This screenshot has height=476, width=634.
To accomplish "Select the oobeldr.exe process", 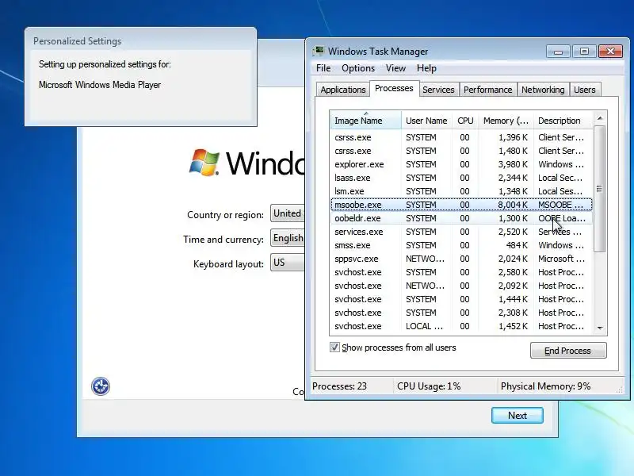I will [x=461, y=218].
